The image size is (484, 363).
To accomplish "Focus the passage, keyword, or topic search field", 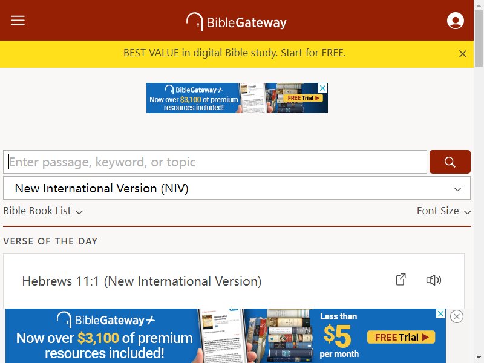I will (x=215, y=162).
